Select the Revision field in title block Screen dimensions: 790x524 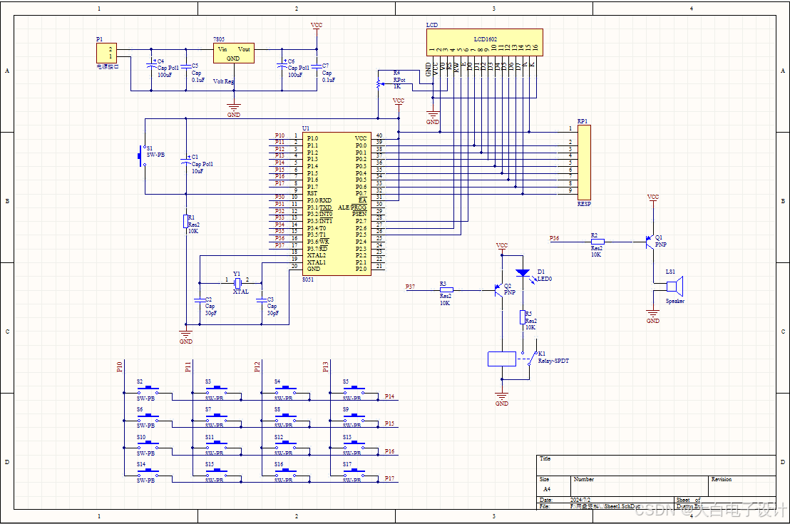(x=742, y=486)
